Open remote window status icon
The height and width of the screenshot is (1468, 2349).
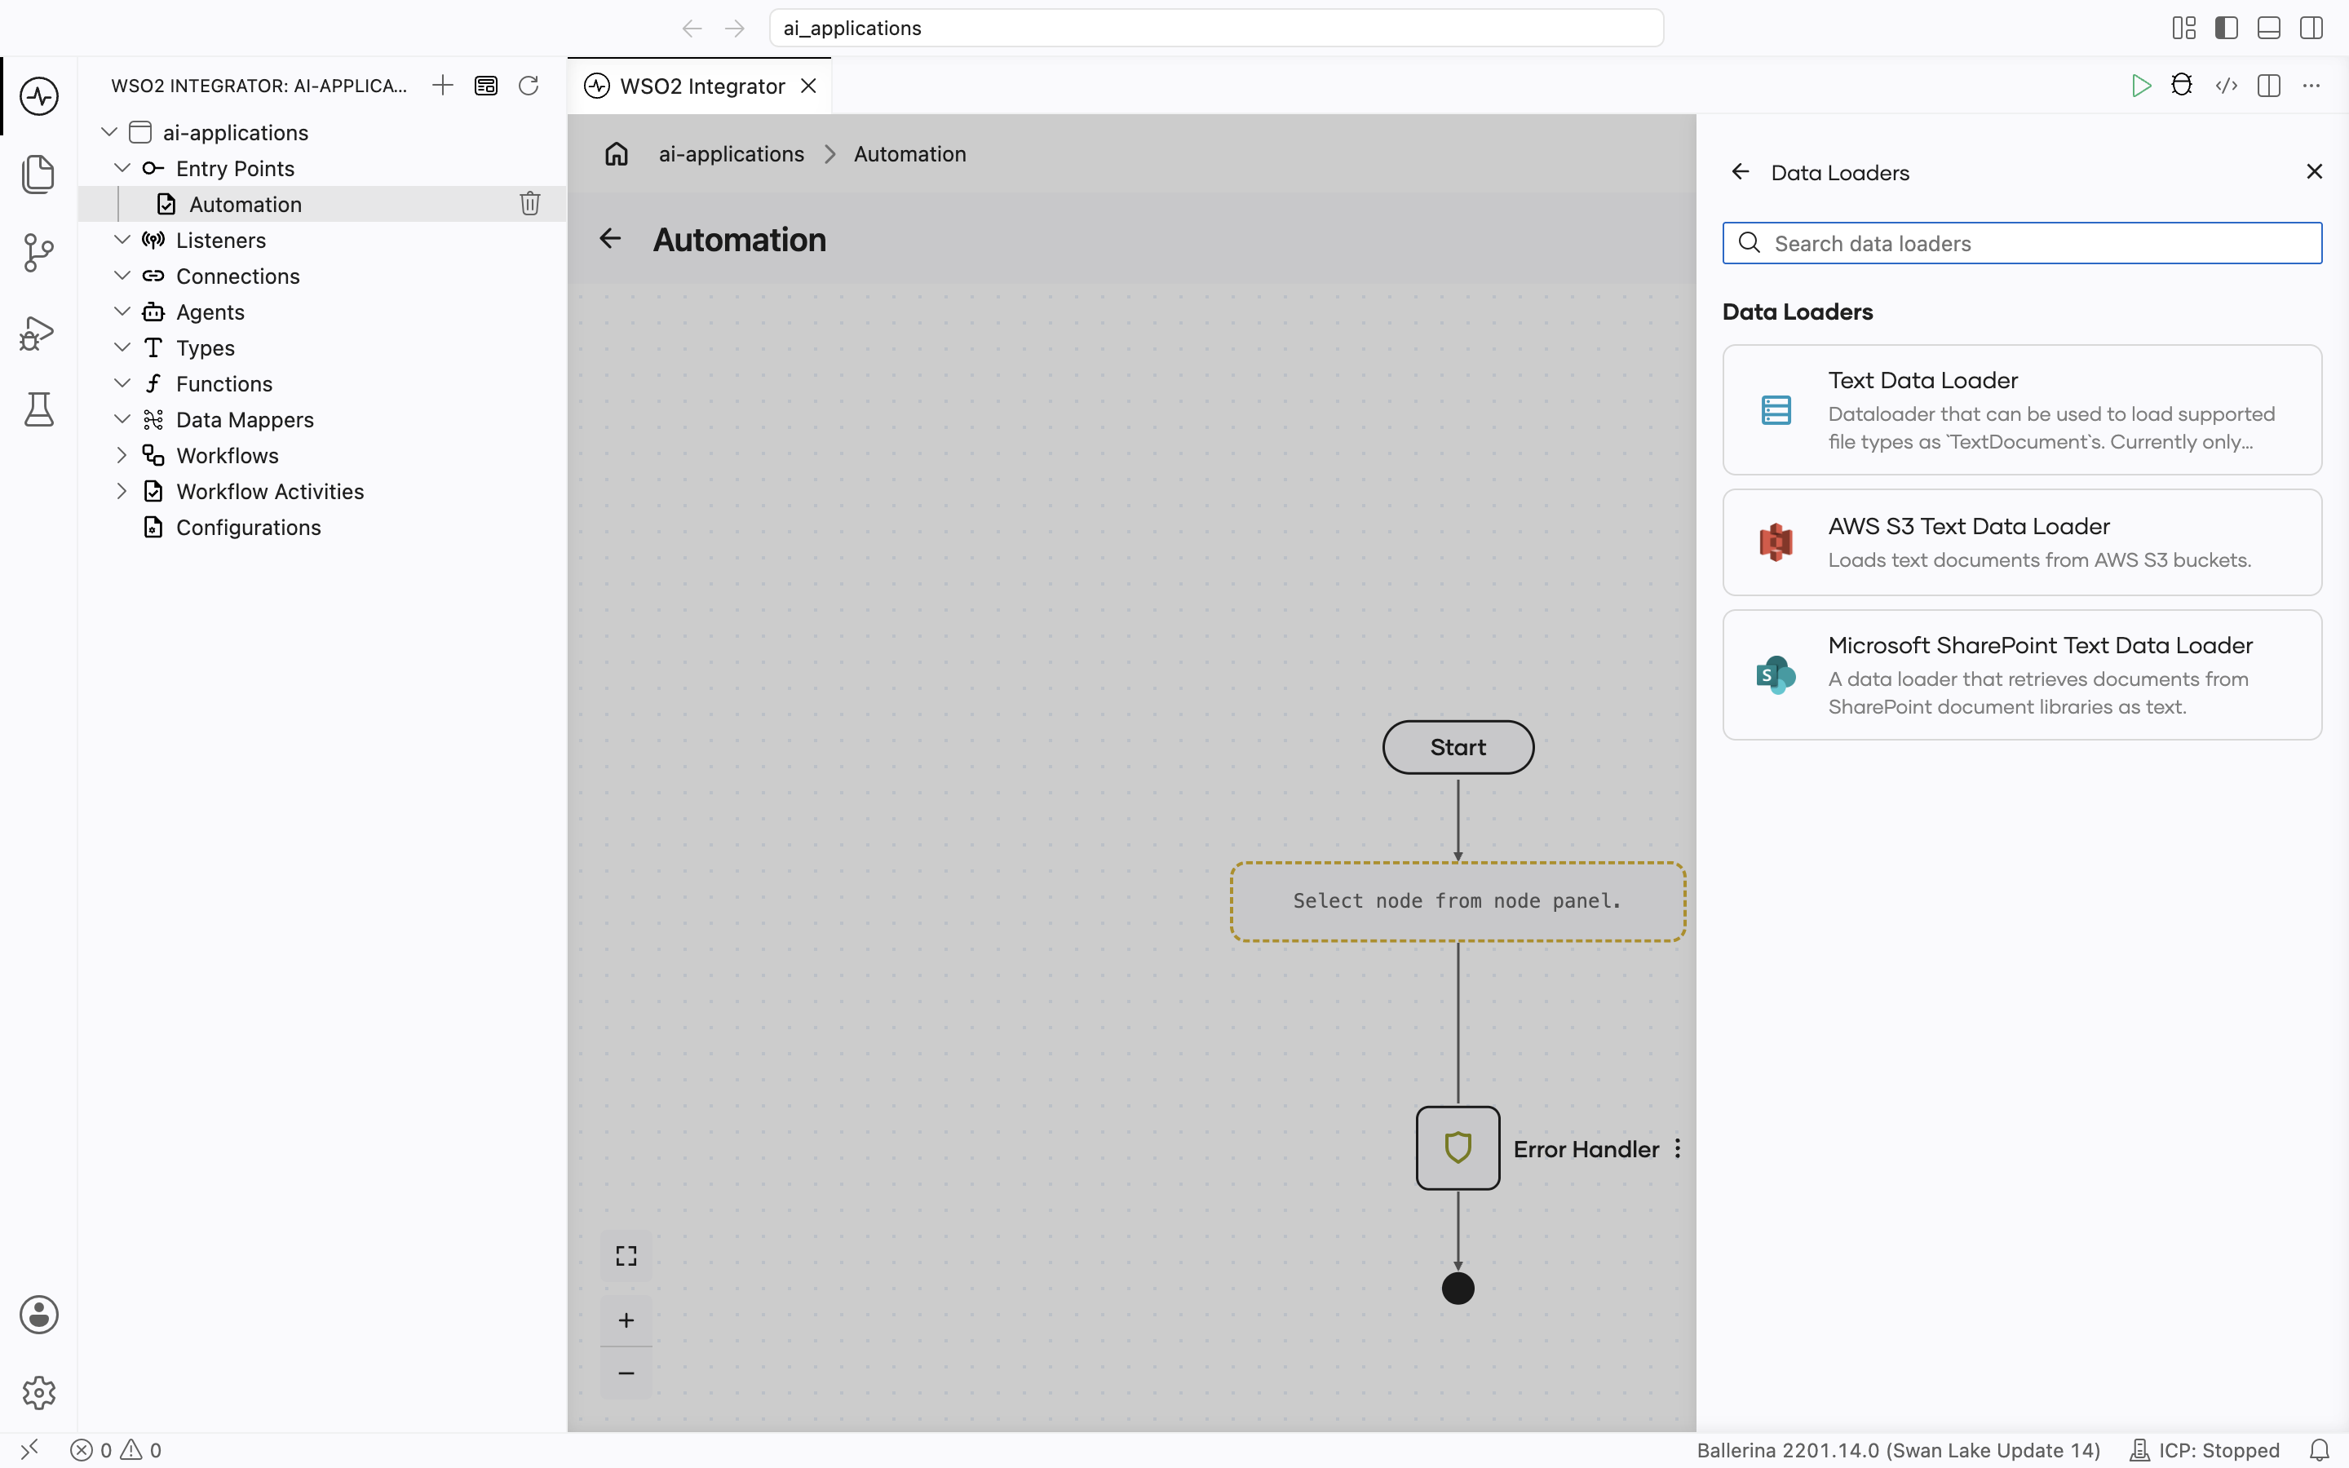pos(29,1449)
